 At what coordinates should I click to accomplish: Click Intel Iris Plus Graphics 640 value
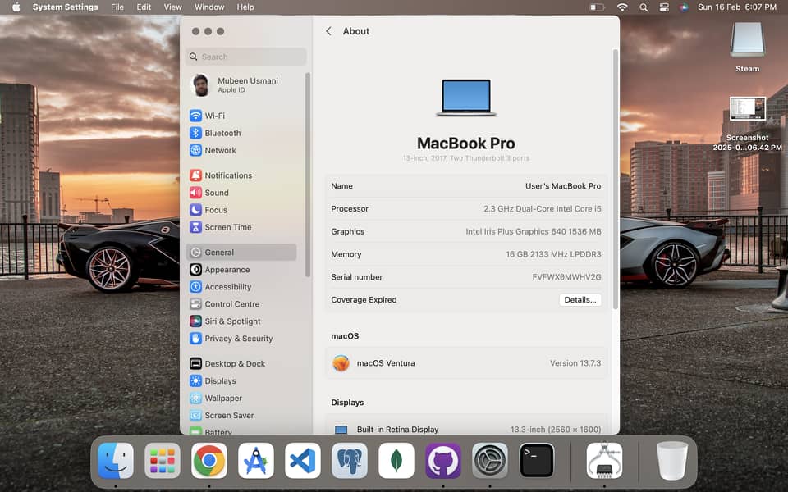tap(534, 231)
